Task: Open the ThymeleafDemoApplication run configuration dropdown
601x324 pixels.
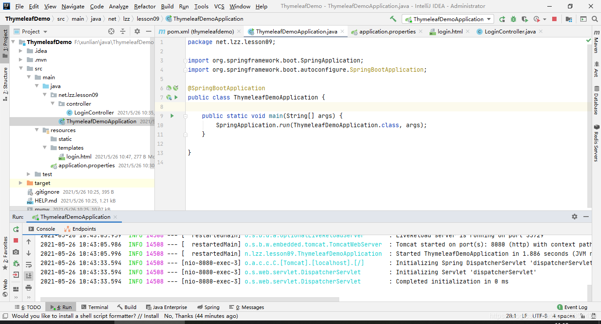Action: [447, 19]
